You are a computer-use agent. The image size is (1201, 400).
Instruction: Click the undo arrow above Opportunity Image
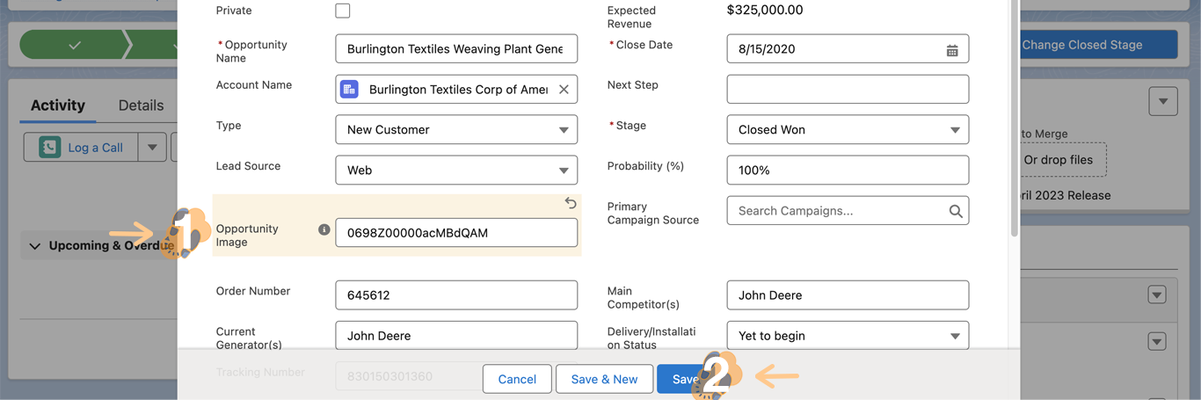571,203
